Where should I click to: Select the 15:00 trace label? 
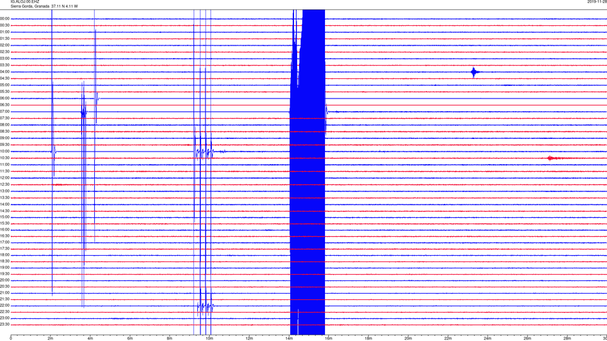coord(4,217)
